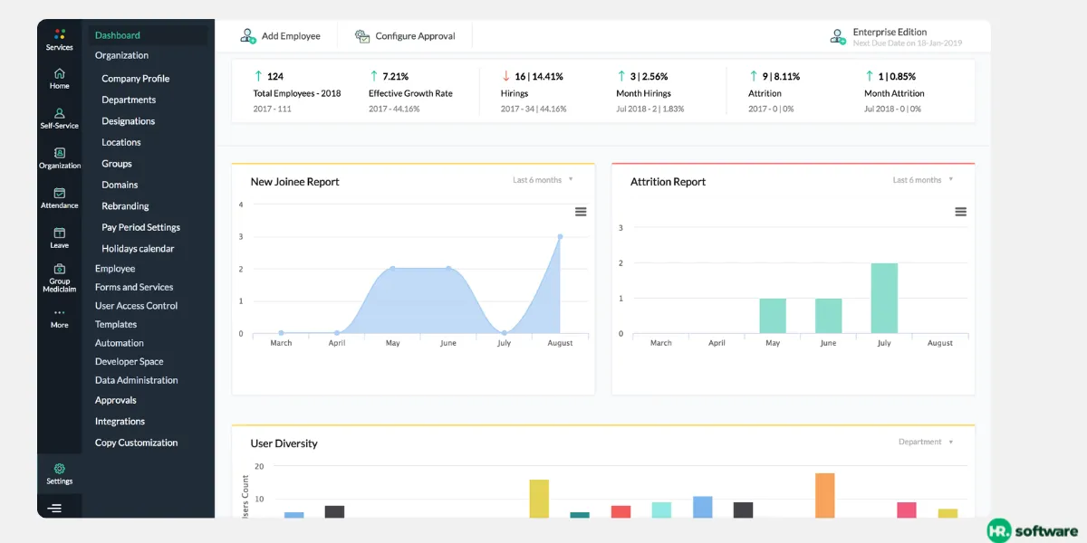Open the Attrition Report chart menu icon
Viewport: 1087px width, 543px height.
click(x=961, y=212)
